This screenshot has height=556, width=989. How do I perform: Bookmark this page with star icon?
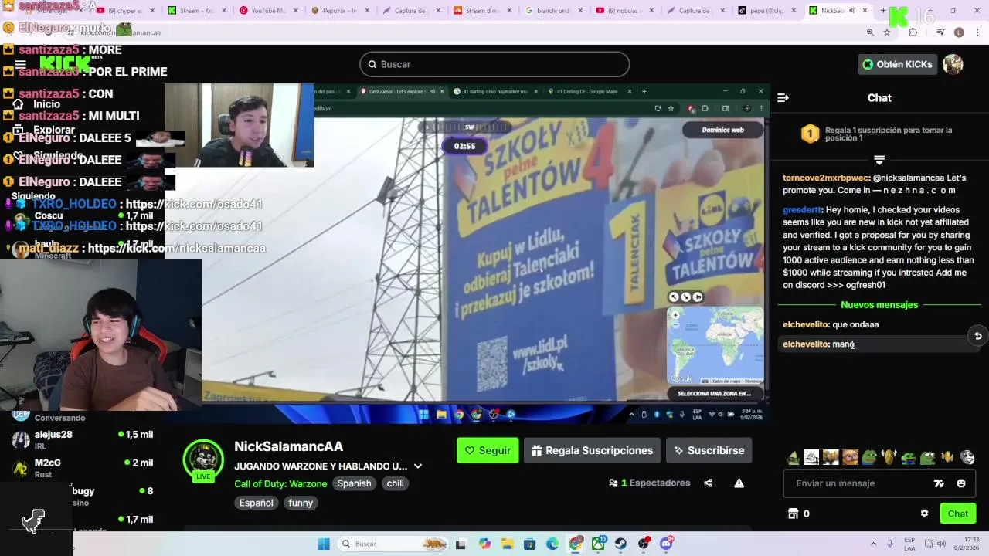[x=887, y=32]
